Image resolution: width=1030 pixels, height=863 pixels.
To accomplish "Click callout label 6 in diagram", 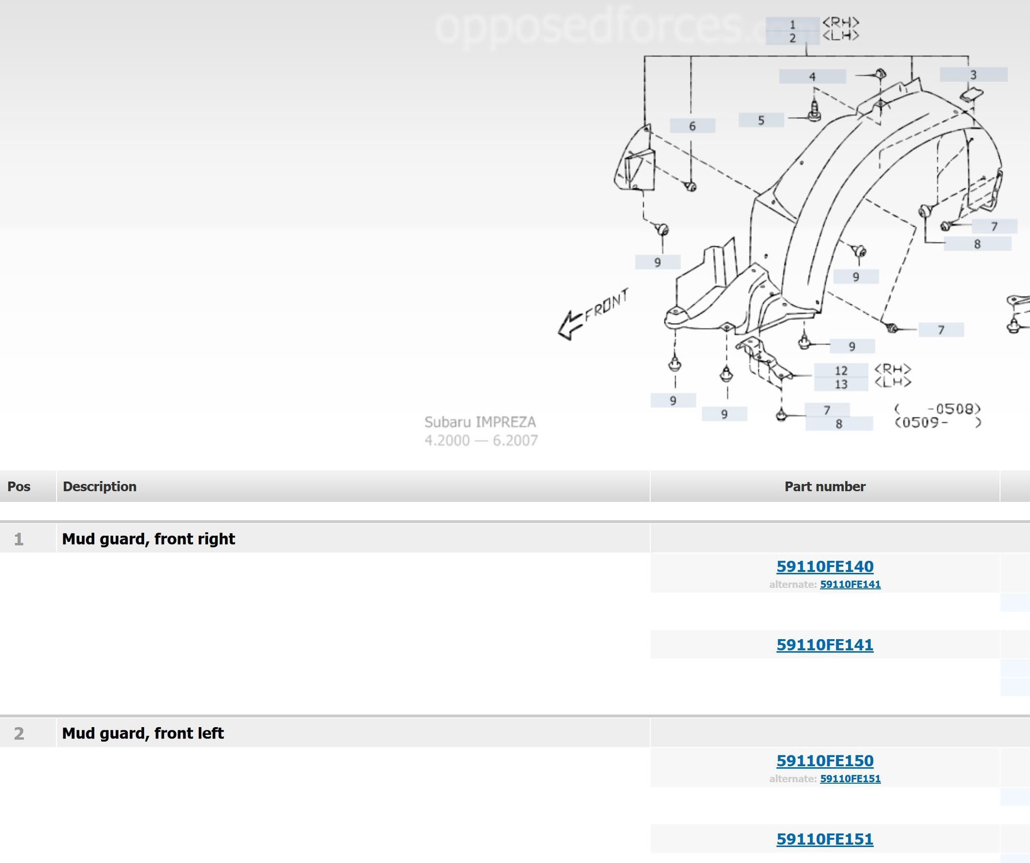I will tap(692, 126).
